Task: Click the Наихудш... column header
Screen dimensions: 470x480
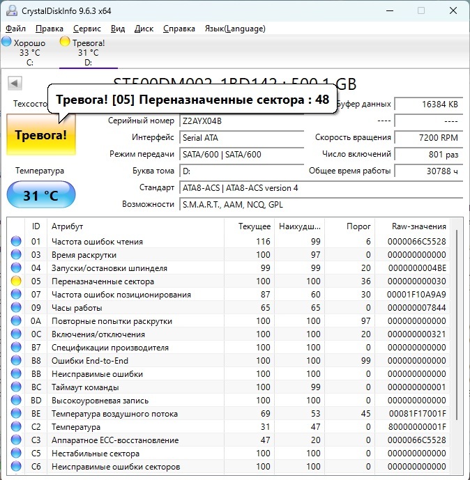Action: click(300, 226)
